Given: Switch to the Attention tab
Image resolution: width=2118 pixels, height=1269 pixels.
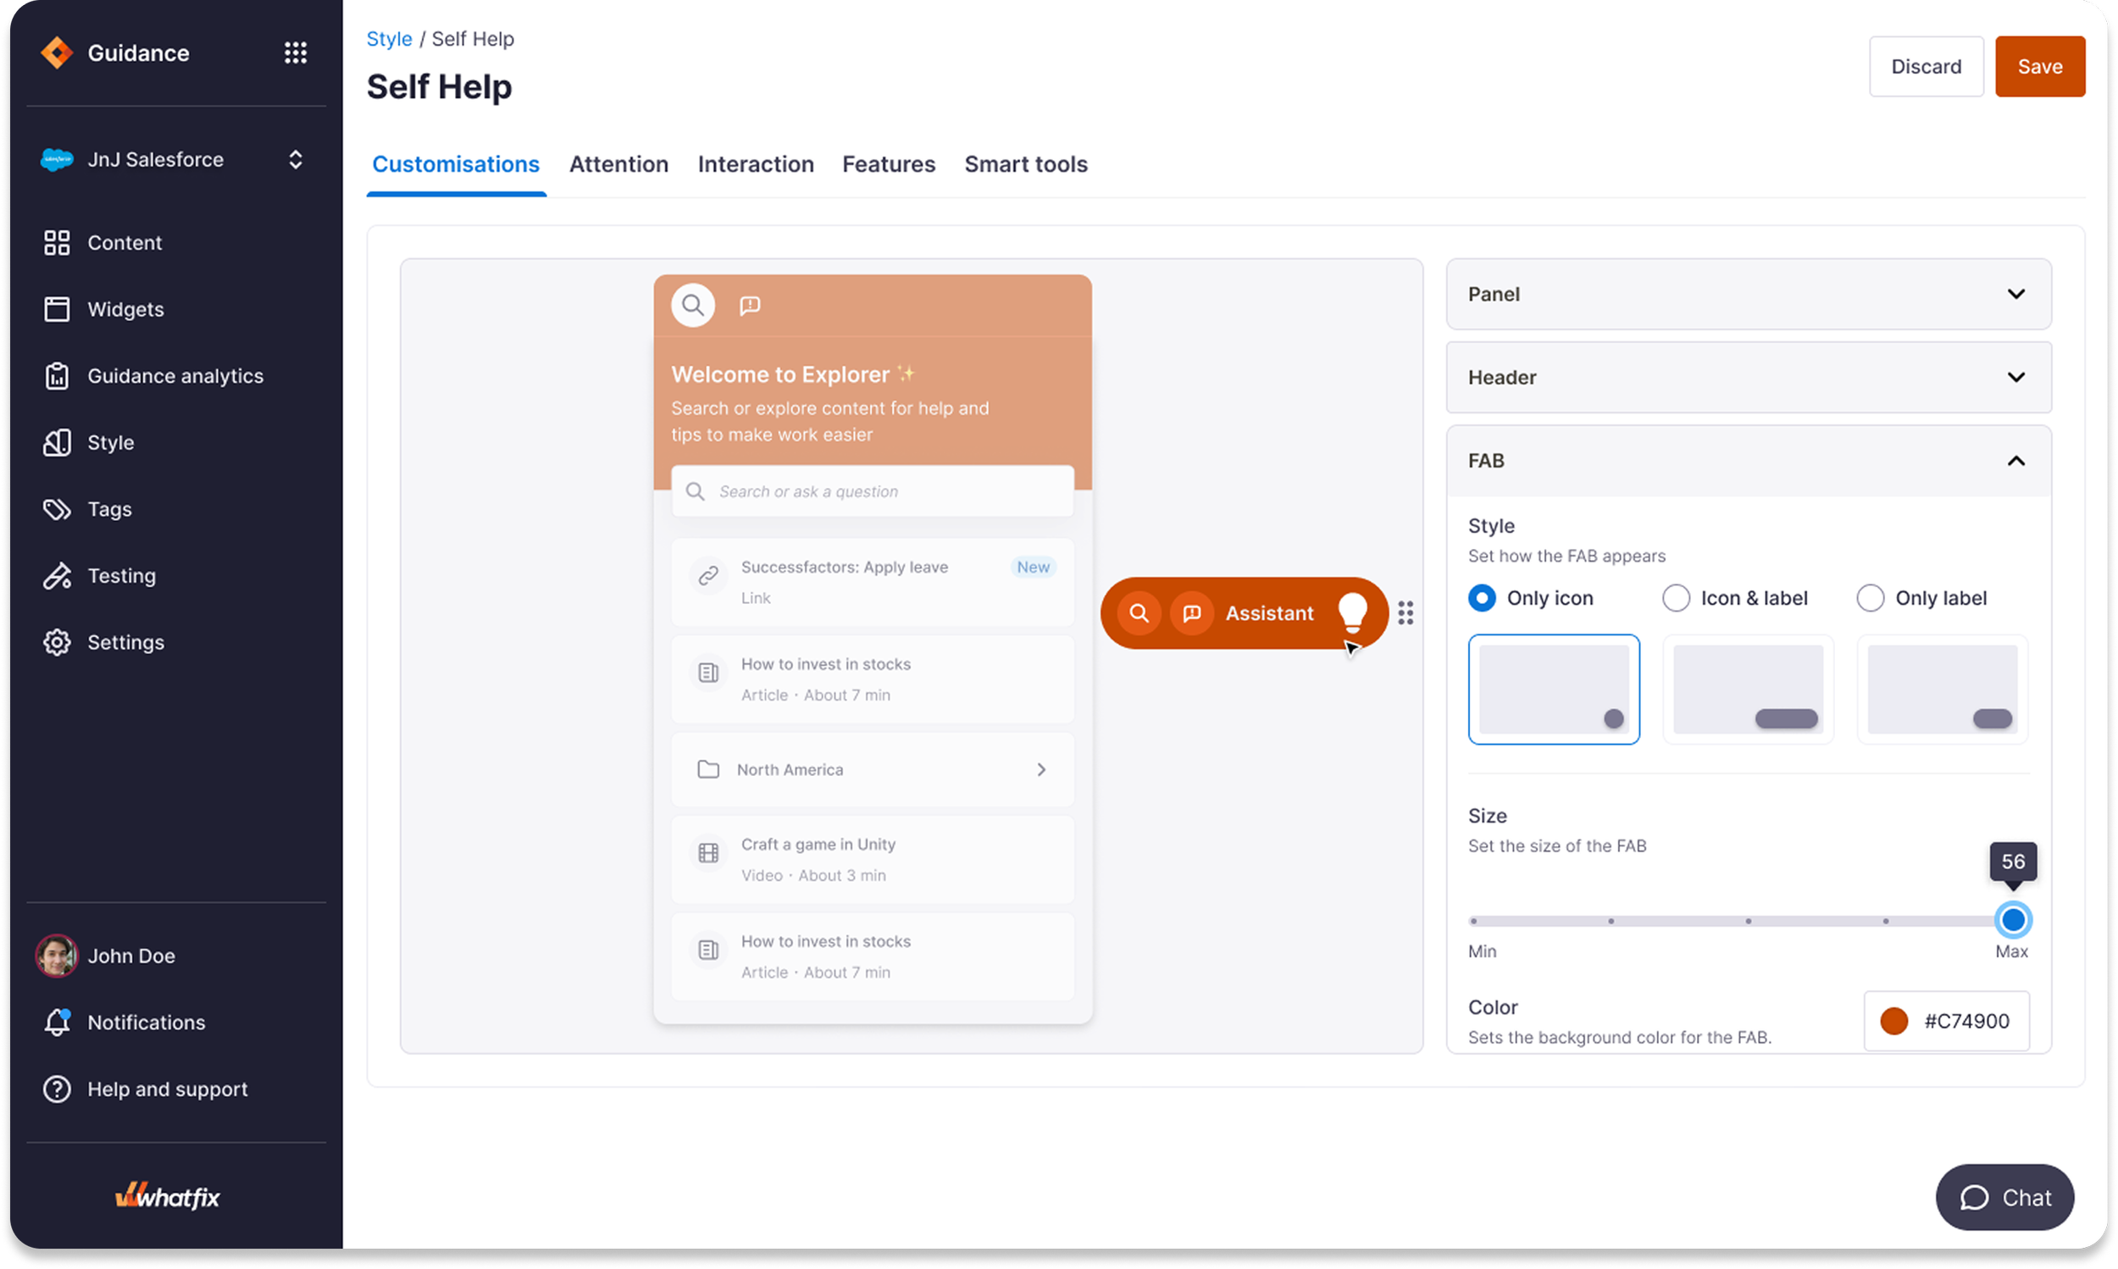Looking at the screenshot, I should (x=618, y=164).
